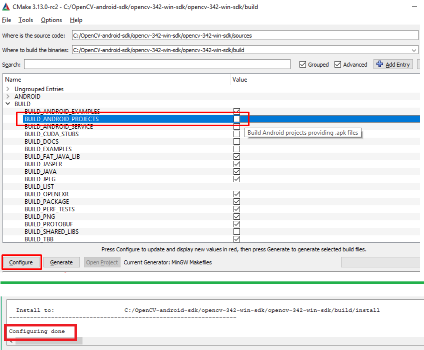Enable the BUILD_TBB checkbox
The height and width of the screenshot is (350, 424).
pos(236,239)
